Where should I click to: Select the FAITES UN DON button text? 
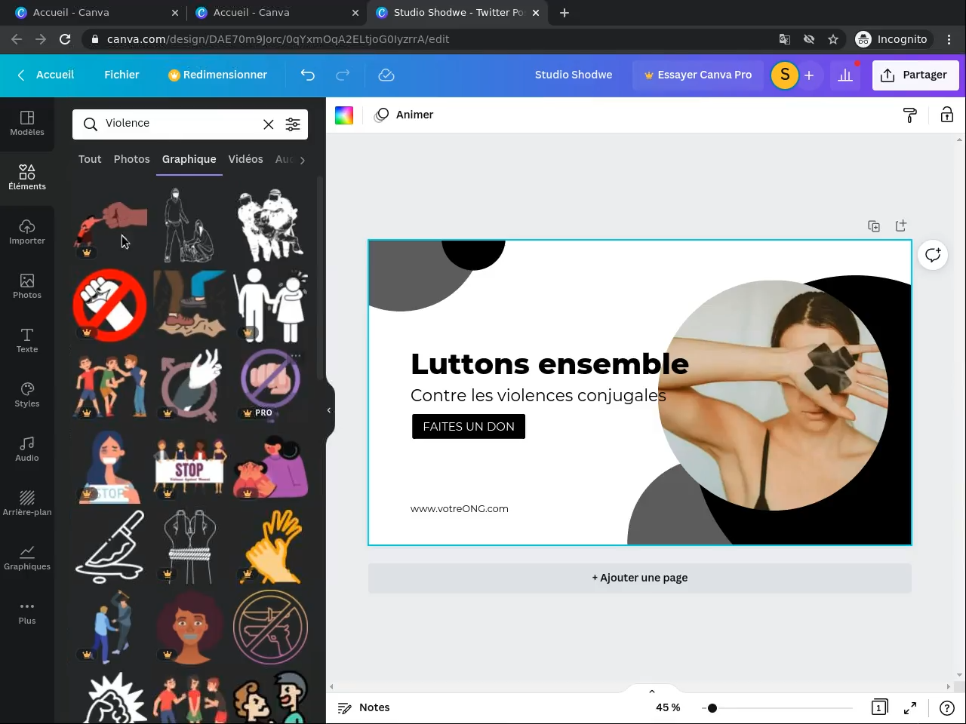pyautogui.click(x=469, y=427)
